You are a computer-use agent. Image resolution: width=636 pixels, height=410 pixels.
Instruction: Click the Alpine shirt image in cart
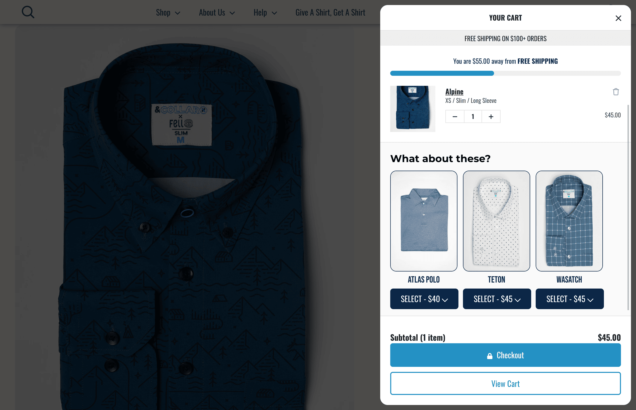coord(413,109)
